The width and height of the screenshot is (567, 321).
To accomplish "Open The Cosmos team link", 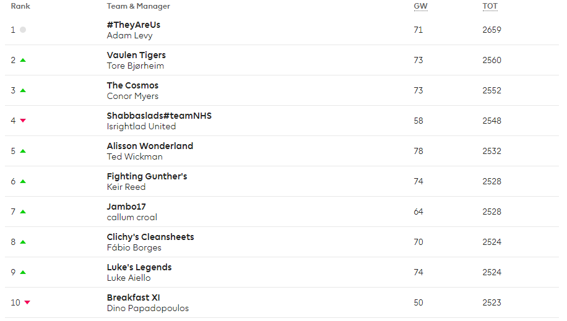I will tap(132, 85).
